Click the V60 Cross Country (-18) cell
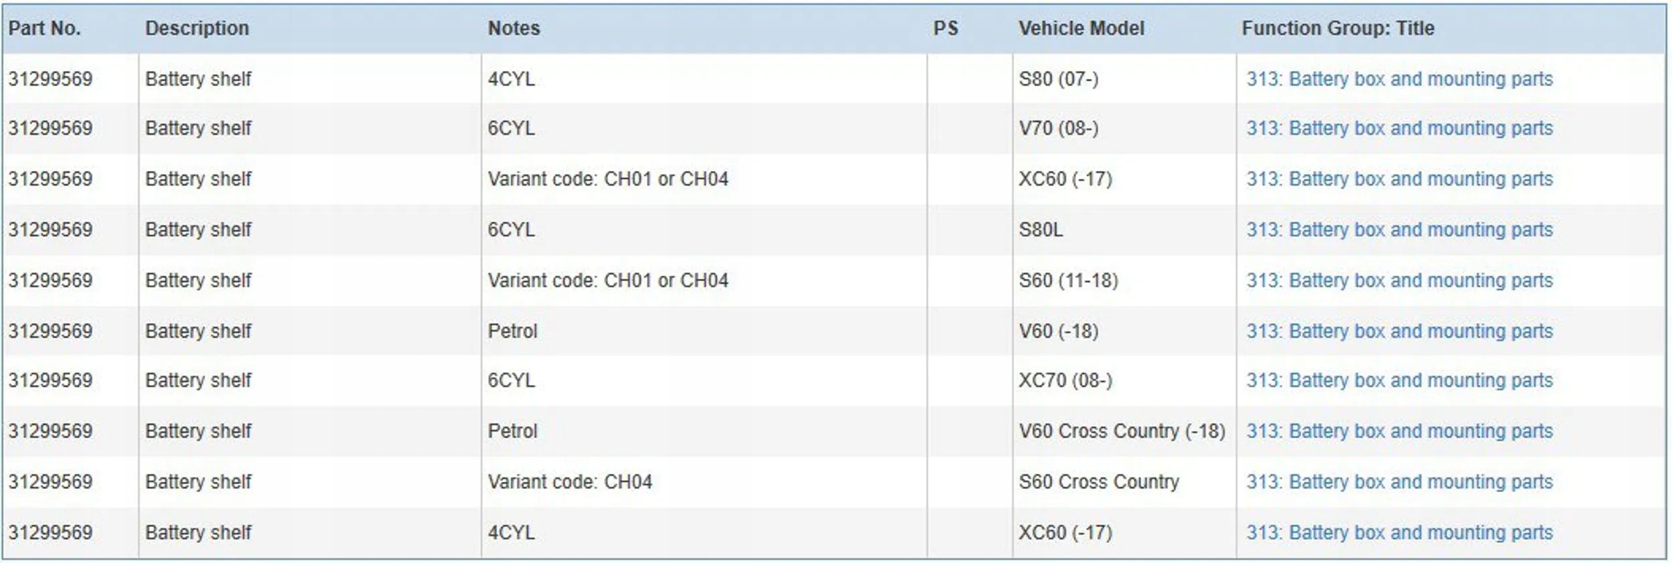 [1121, 431]
